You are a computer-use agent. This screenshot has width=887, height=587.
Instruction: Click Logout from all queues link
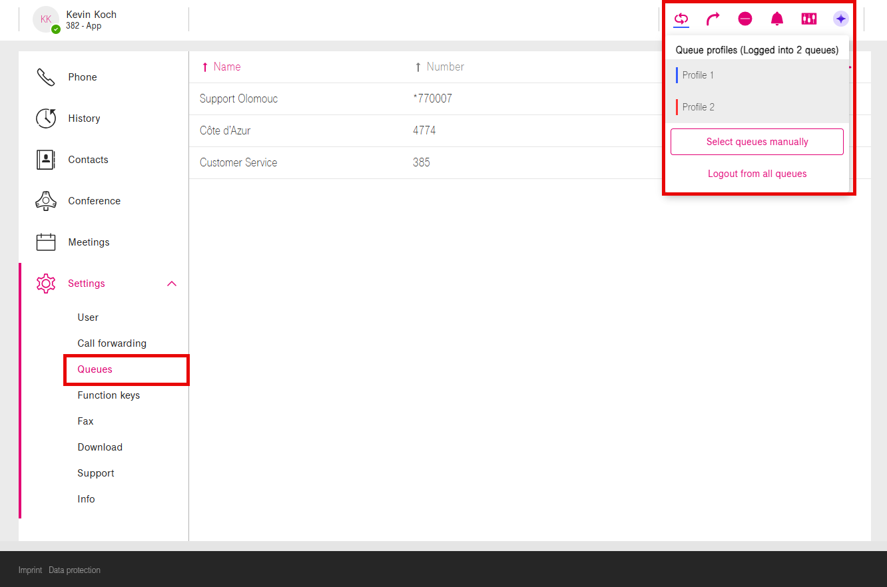[757, 174]
